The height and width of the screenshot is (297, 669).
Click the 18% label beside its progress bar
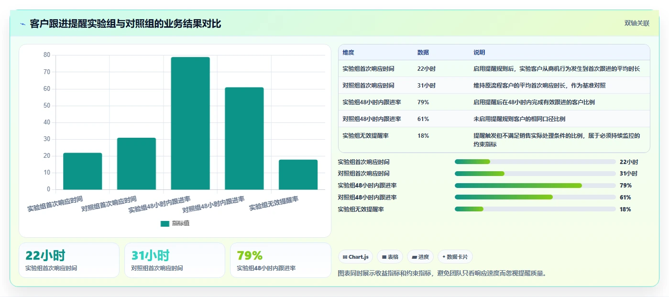click(625, 209)
